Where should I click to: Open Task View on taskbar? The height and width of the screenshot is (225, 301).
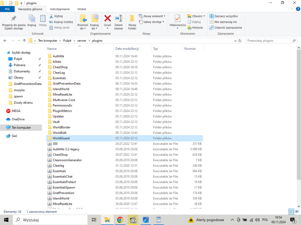coord(94,220)
